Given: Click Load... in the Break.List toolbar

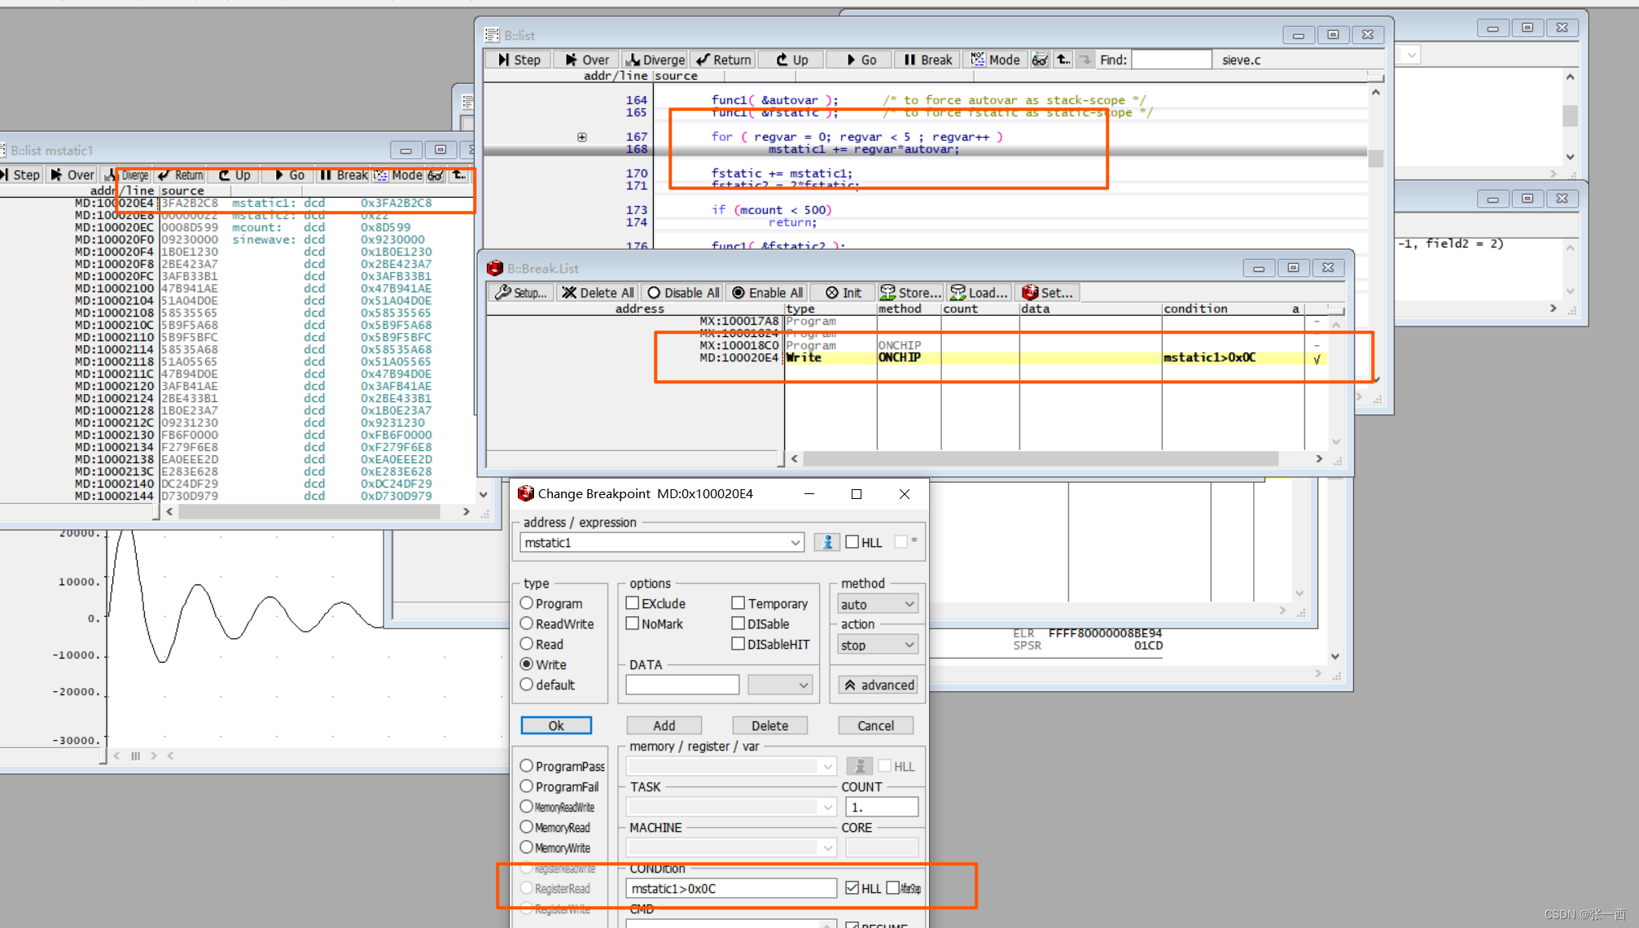Looking at the screenshot, I should coord(979,292).
